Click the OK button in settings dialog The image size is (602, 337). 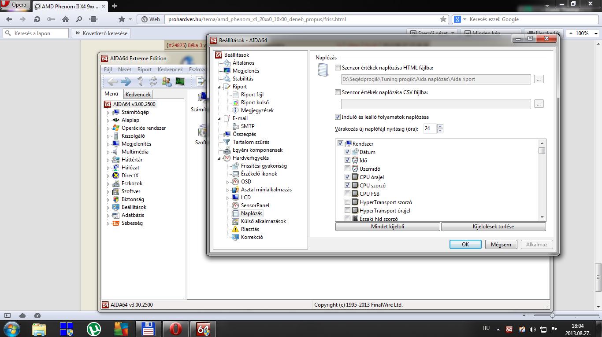click(465, 245)
